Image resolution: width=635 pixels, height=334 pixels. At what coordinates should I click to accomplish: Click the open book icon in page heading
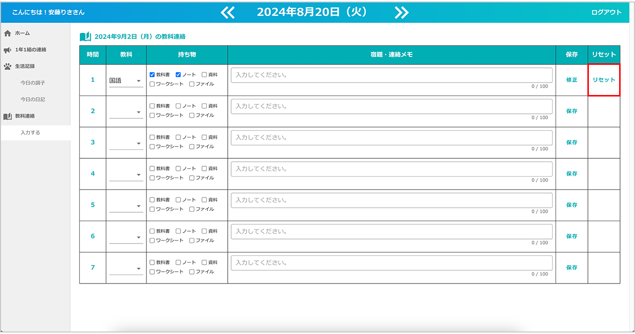coord(85,37)
